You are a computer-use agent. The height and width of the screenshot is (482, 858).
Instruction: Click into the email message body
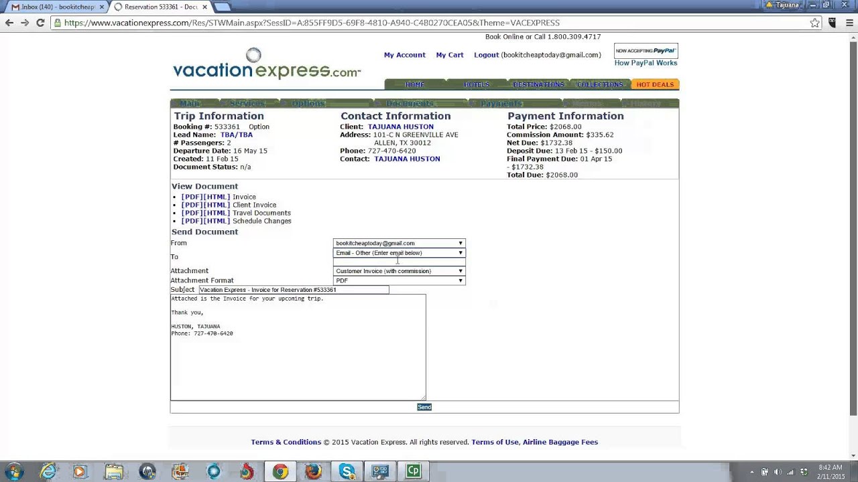tap(298, 347)
